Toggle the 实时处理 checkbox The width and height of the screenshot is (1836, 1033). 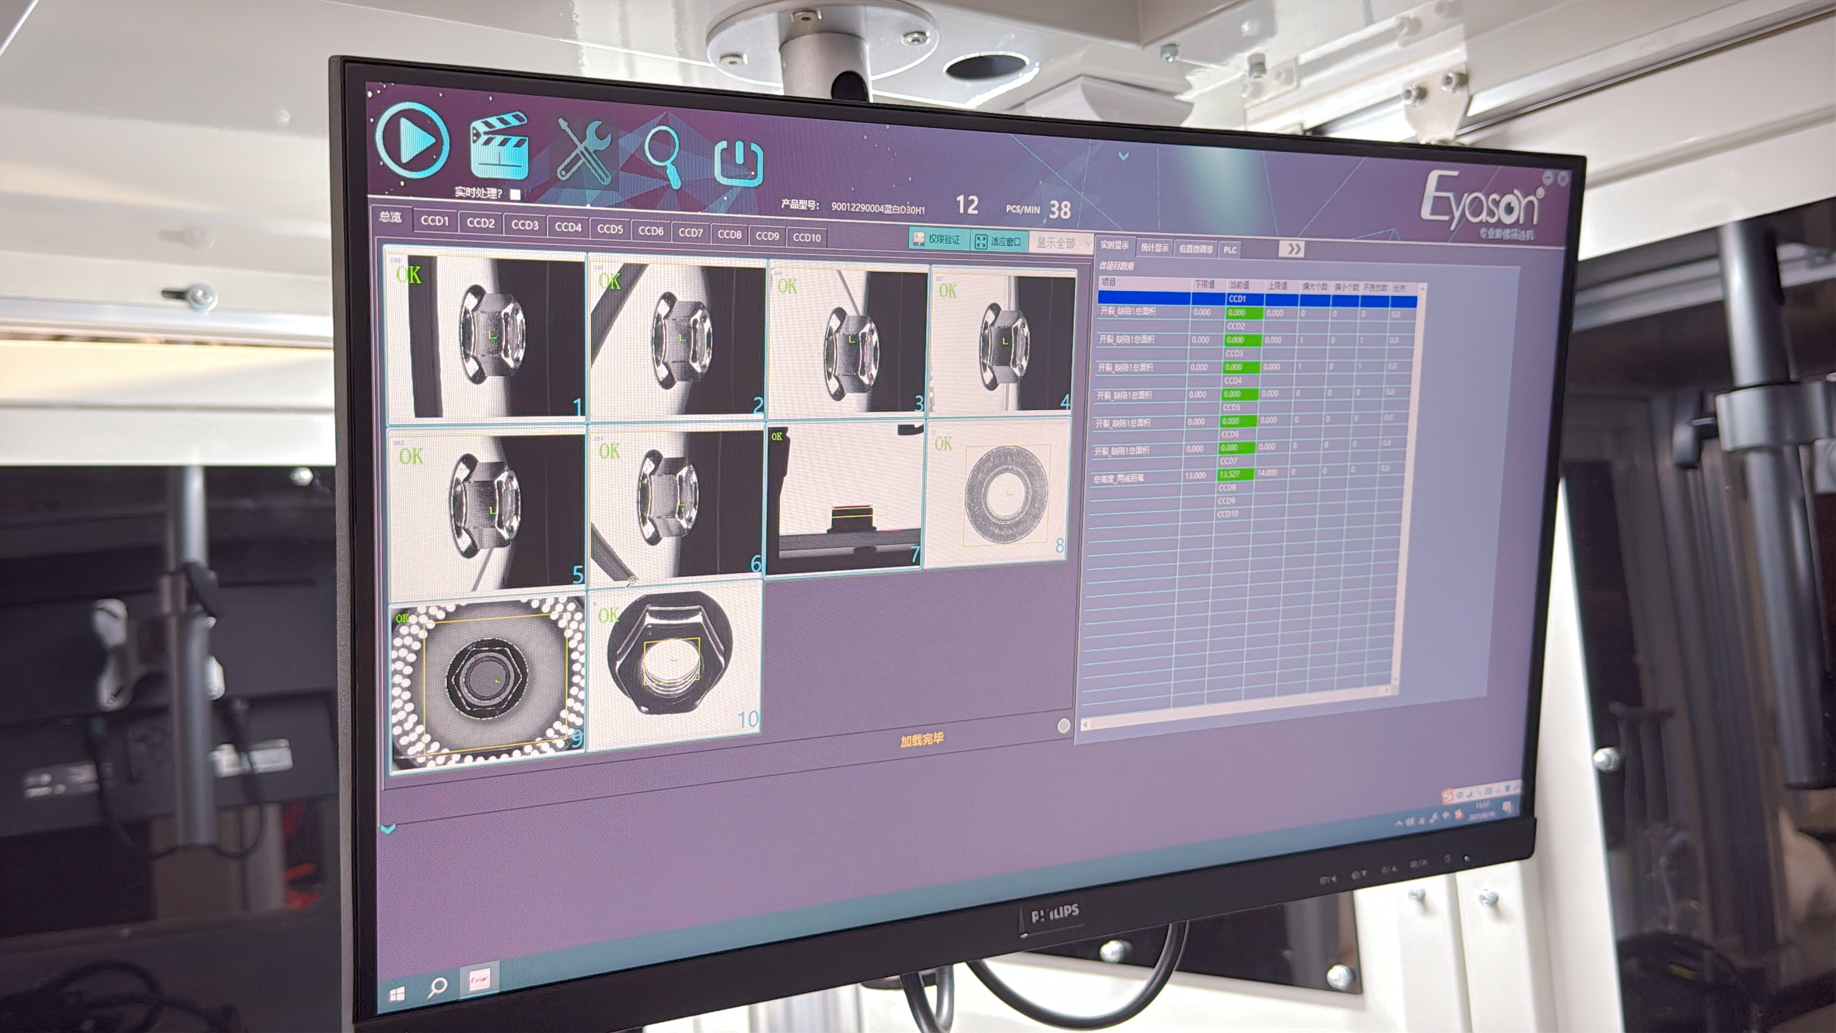516,194
